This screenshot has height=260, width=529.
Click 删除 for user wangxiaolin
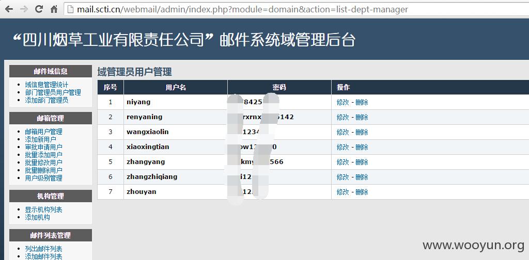[362, 132]
